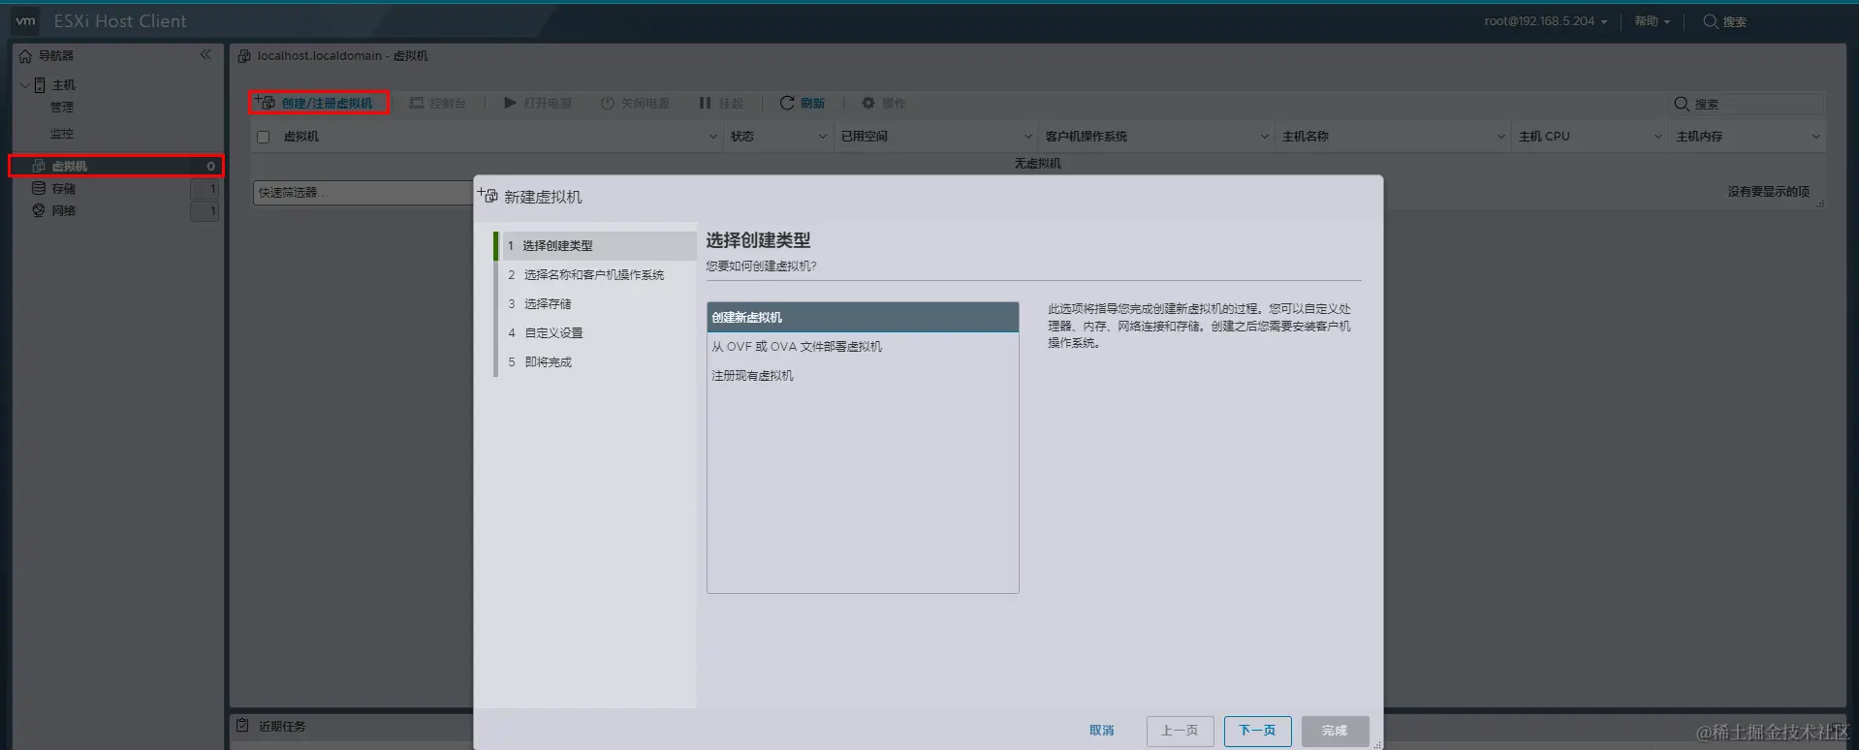Click the 存储 storage icon in the navigator

(x=39, y=188)
